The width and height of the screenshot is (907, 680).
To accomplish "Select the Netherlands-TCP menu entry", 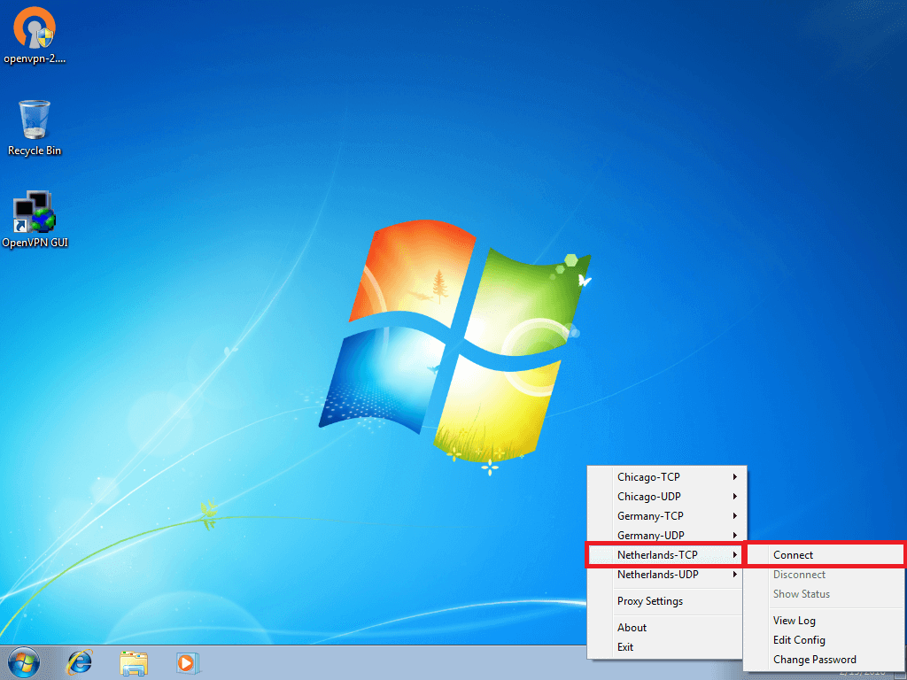I will pos(664,555).
